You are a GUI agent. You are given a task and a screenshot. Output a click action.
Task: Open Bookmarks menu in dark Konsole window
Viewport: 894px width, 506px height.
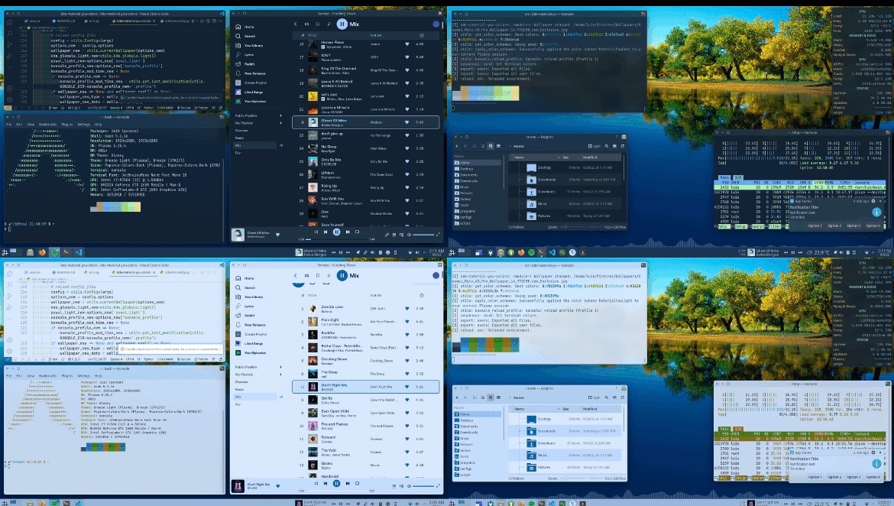coord(48,124)
